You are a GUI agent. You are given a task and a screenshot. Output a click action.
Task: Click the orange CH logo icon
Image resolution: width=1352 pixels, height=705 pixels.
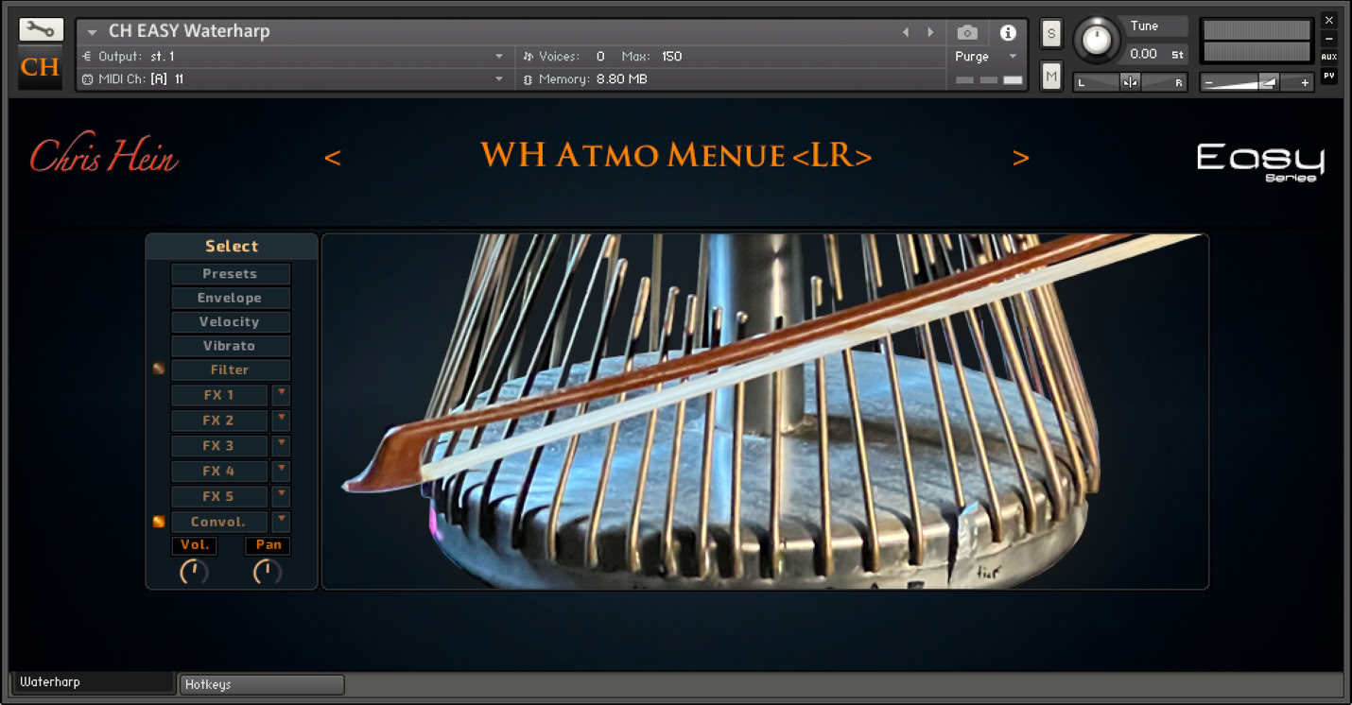(41, 67)
